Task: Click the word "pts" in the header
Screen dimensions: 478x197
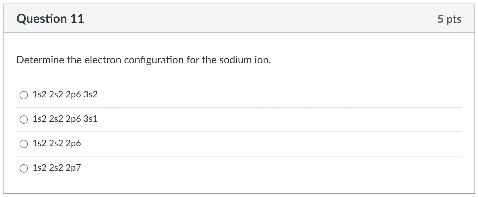Action: (454, 19)
